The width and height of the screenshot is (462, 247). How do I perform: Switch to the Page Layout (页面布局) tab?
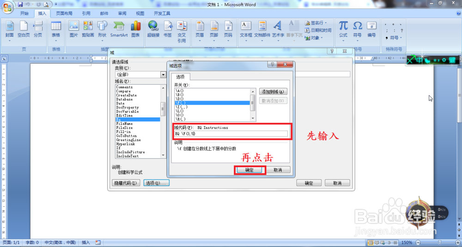coord(64,13)
